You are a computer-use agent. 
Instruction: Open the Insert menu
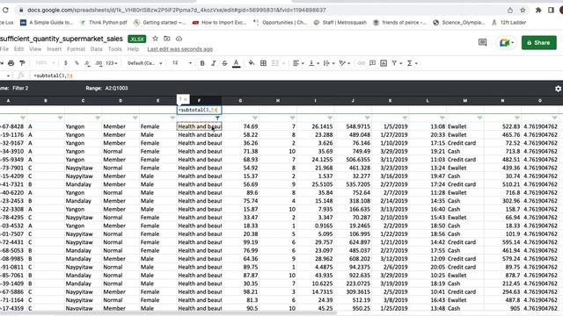[55, 49]
